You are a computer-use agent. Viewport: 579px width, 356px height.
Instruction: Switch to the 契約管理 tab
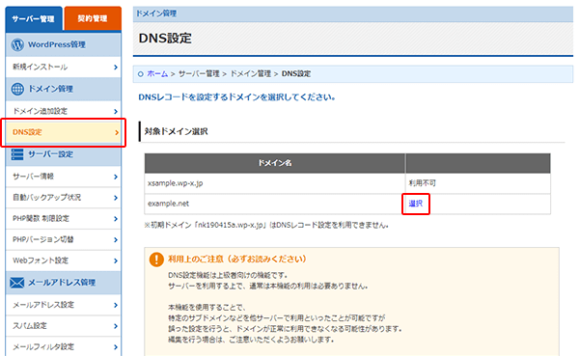pos(93,18)
